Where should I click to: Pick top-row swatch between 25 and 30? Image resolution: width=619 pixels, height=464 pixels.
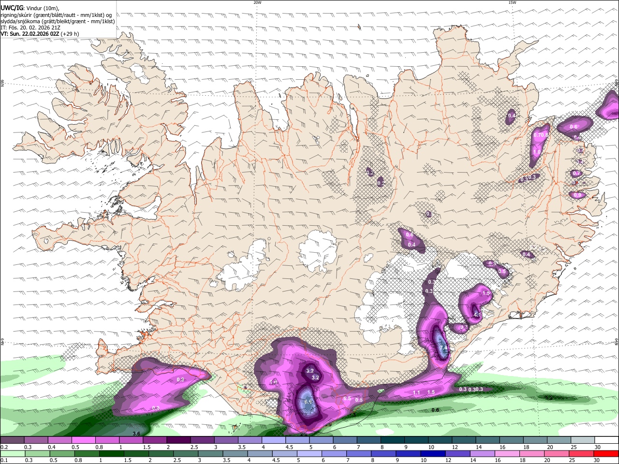point(582,440)
